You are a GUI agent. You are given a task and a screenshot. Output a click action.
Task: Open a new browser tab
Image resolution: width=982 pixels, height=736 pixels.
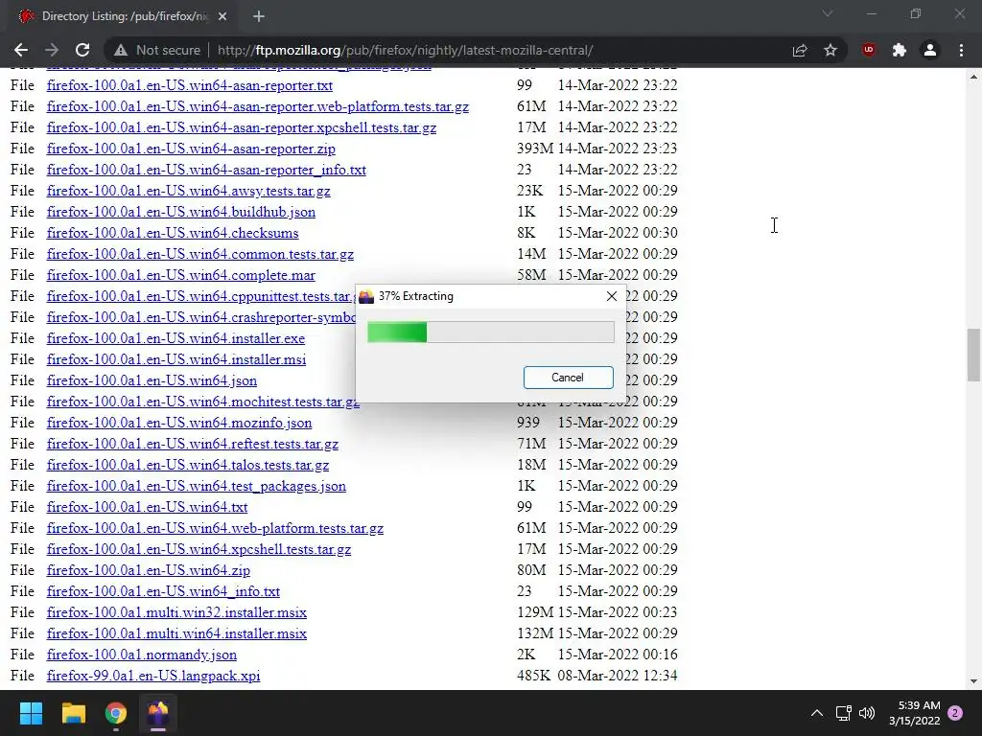[259, 16]
